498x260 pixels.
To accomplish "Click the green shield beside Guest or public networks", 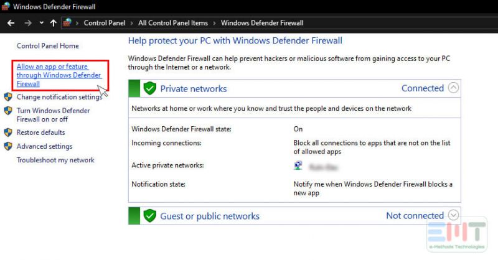I will pyautogui.click(x=149, y=216).
